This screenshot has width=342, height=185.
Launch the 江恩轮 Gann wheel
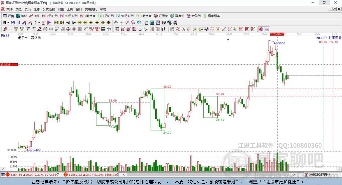[161, 16]
